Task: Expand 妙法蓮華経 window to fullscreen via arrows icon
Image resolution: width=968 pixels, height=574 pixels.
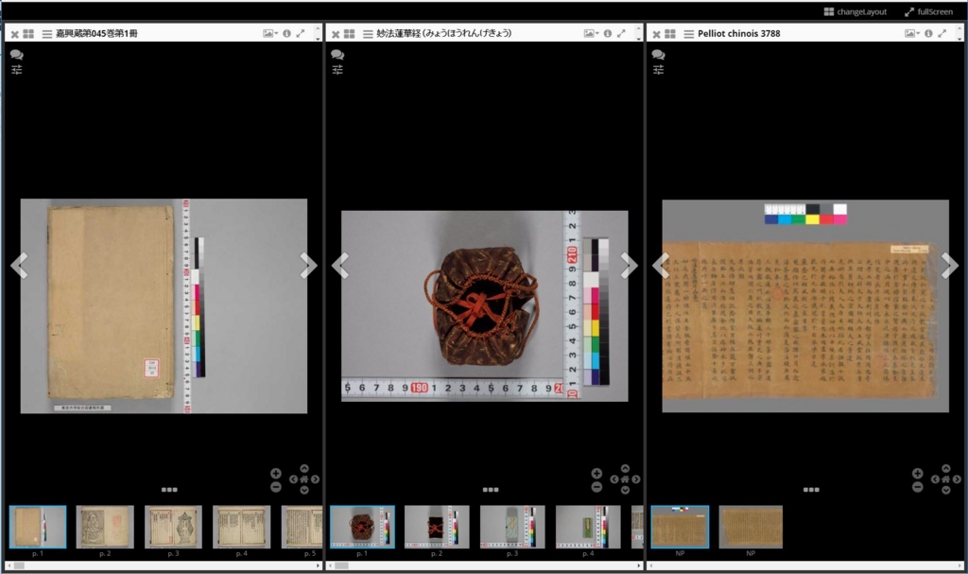Action: pyautogui.click(x=621, y=33)
